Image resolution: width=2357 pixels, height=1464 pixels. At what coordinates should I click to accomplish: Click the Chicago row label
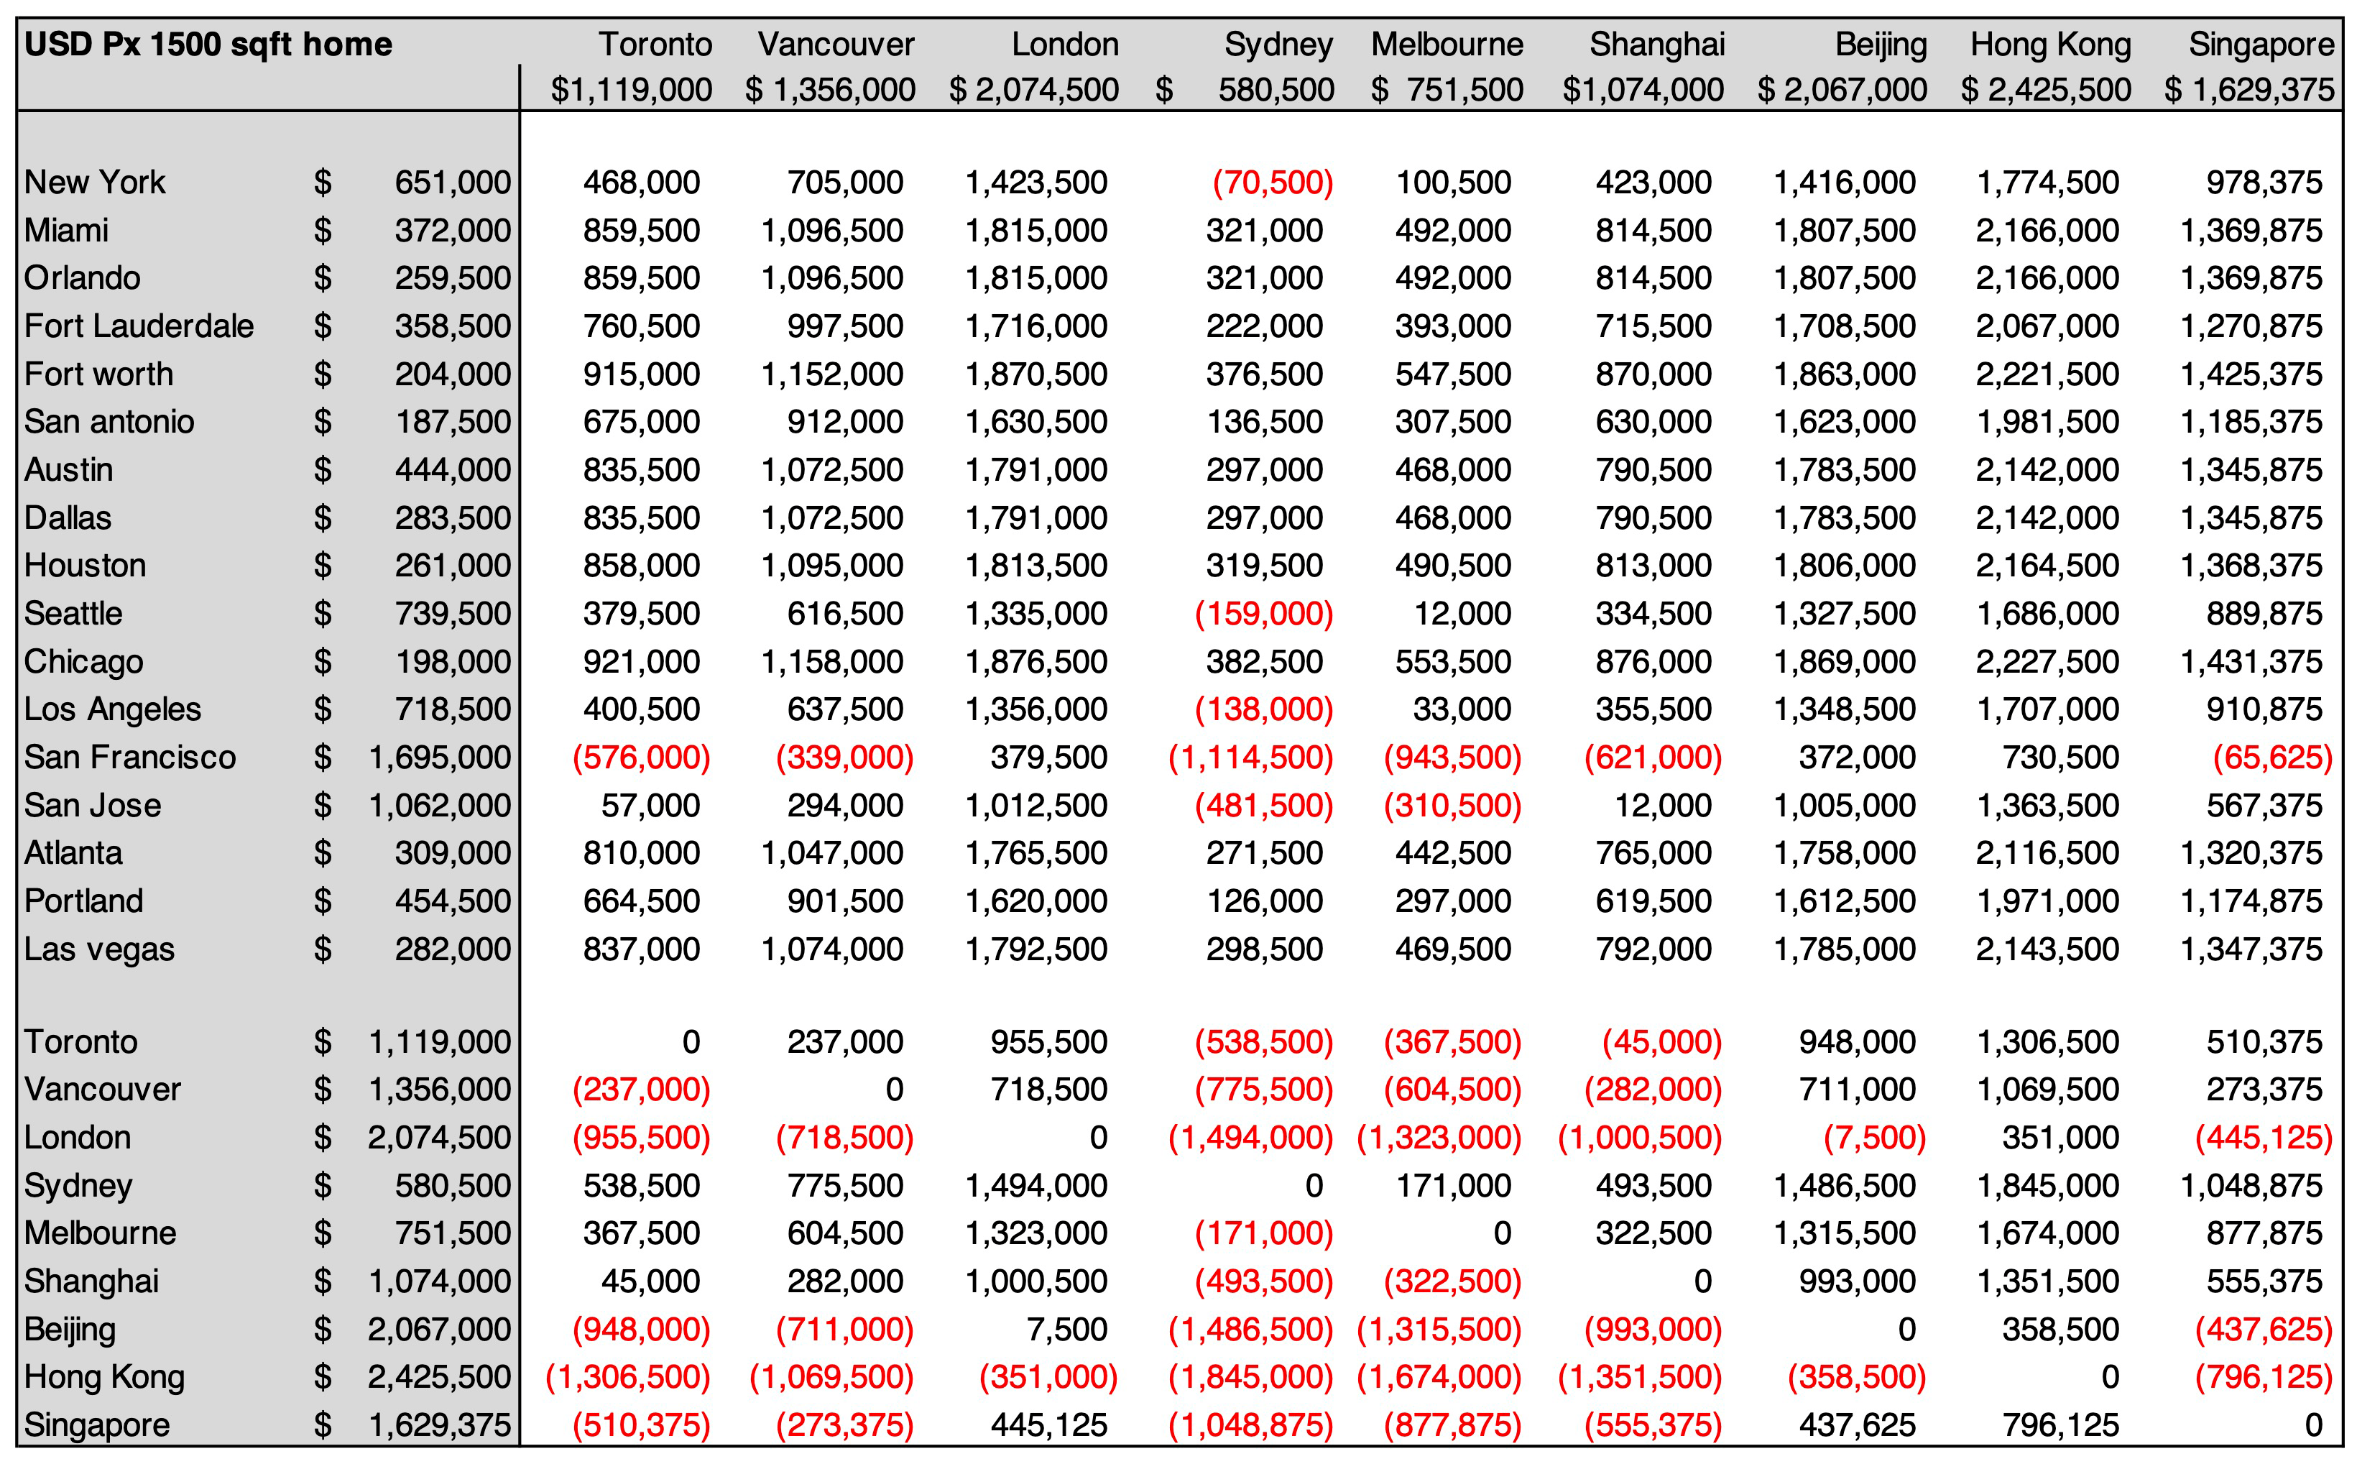point(83,663)
